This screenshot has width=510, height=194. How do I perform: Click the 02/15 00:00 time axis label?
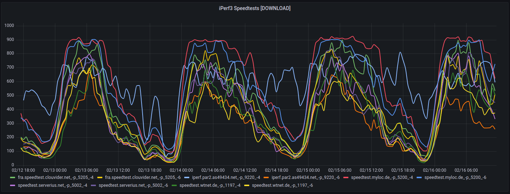point(308,170)
